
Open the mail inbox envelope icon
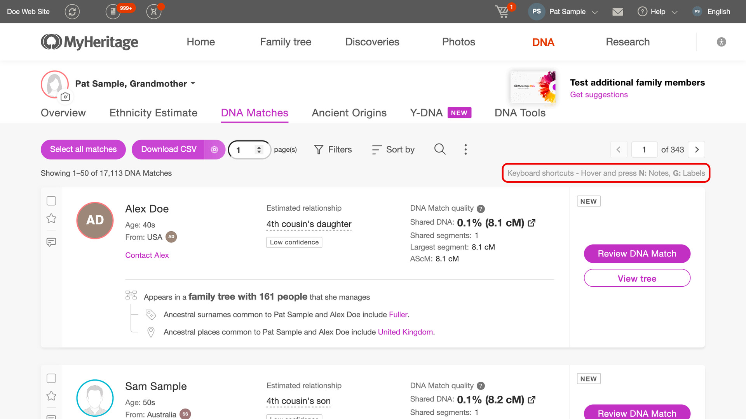point(618,12)
